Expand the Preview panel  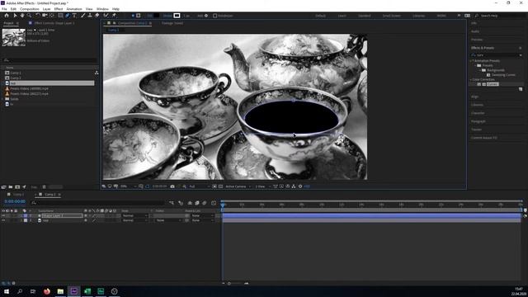(x=477, y=40)
